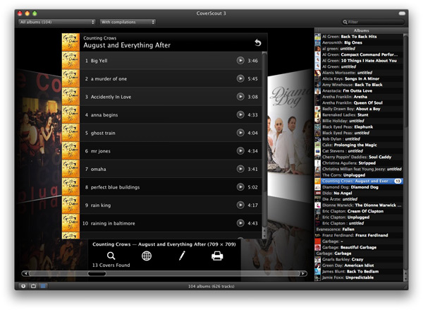This screenshot has height=310, width=423.
Task: Open the All albums (104) dropdown
Action: tap(57, 22)
